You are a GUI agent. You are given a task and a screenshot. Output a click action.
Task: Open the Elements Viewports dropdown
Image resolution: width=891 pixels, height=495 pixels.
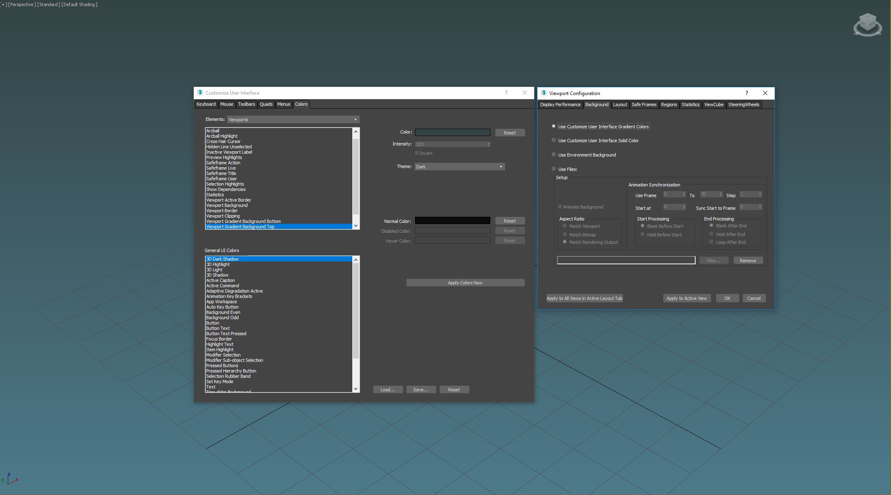[x=293, y=120]
